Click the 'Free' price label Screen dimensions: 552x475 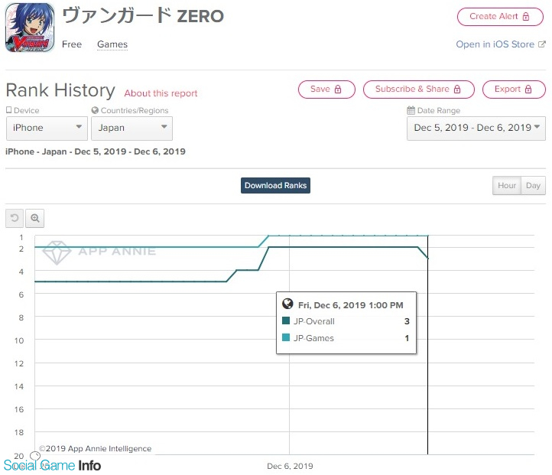coord(72,44)
